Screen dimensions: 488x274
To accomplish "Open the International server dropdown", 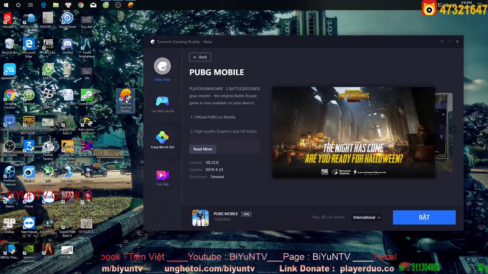I will (x=366, y=217).
